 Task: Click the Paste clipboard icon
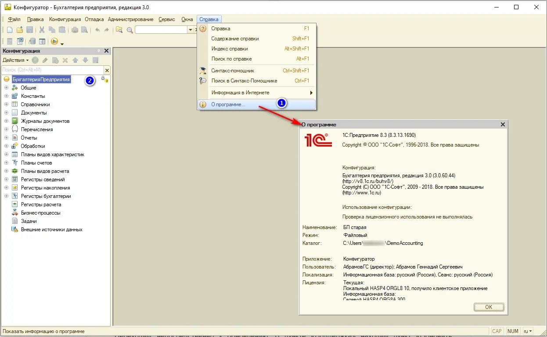coord(62,30)
